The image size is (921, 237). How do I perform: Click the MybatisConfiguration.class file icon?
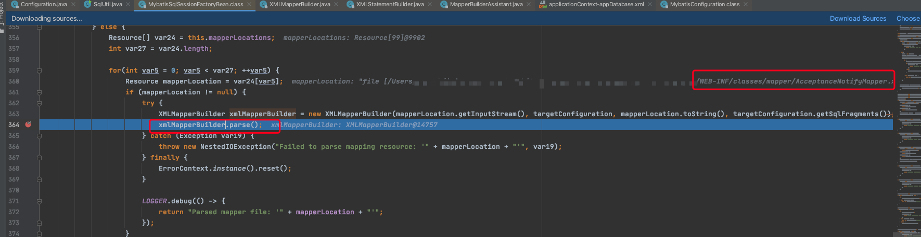coord(664,4)
